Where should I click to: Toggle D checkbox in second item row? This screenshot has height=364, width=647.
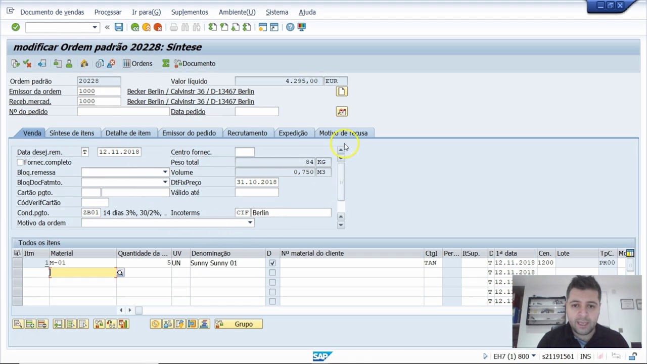click(x=272, y=272)
